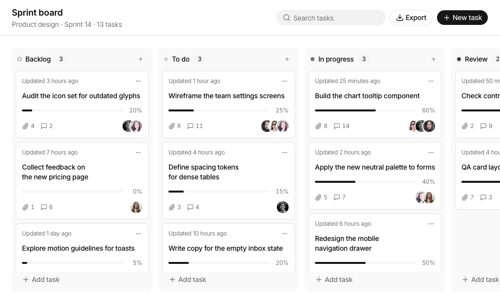Open task Audit the icon set for outdated glyphs
The height and width of the screenshot is (303, 500).
click(81, 96)
